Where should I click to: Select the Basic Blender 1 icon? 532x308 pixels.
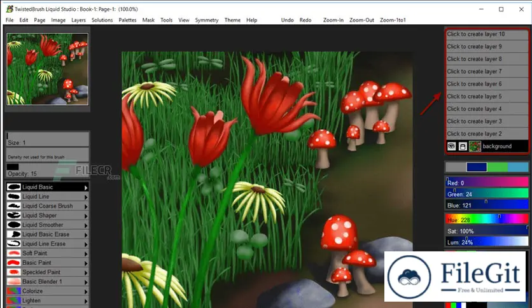click(13, 281)
